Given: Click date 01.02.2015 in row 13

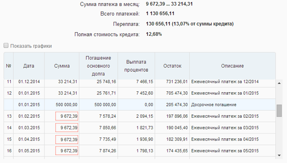Looking at the screenshot, I should pyautogui.click(x=29, y=116).
